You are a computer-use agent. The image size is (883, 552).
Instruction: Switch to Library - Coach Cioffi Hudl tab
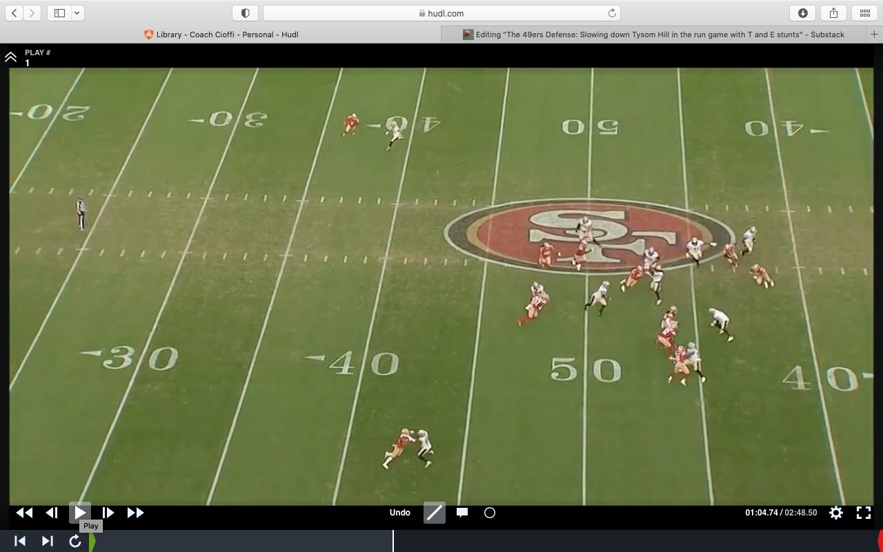pos(221,34)
